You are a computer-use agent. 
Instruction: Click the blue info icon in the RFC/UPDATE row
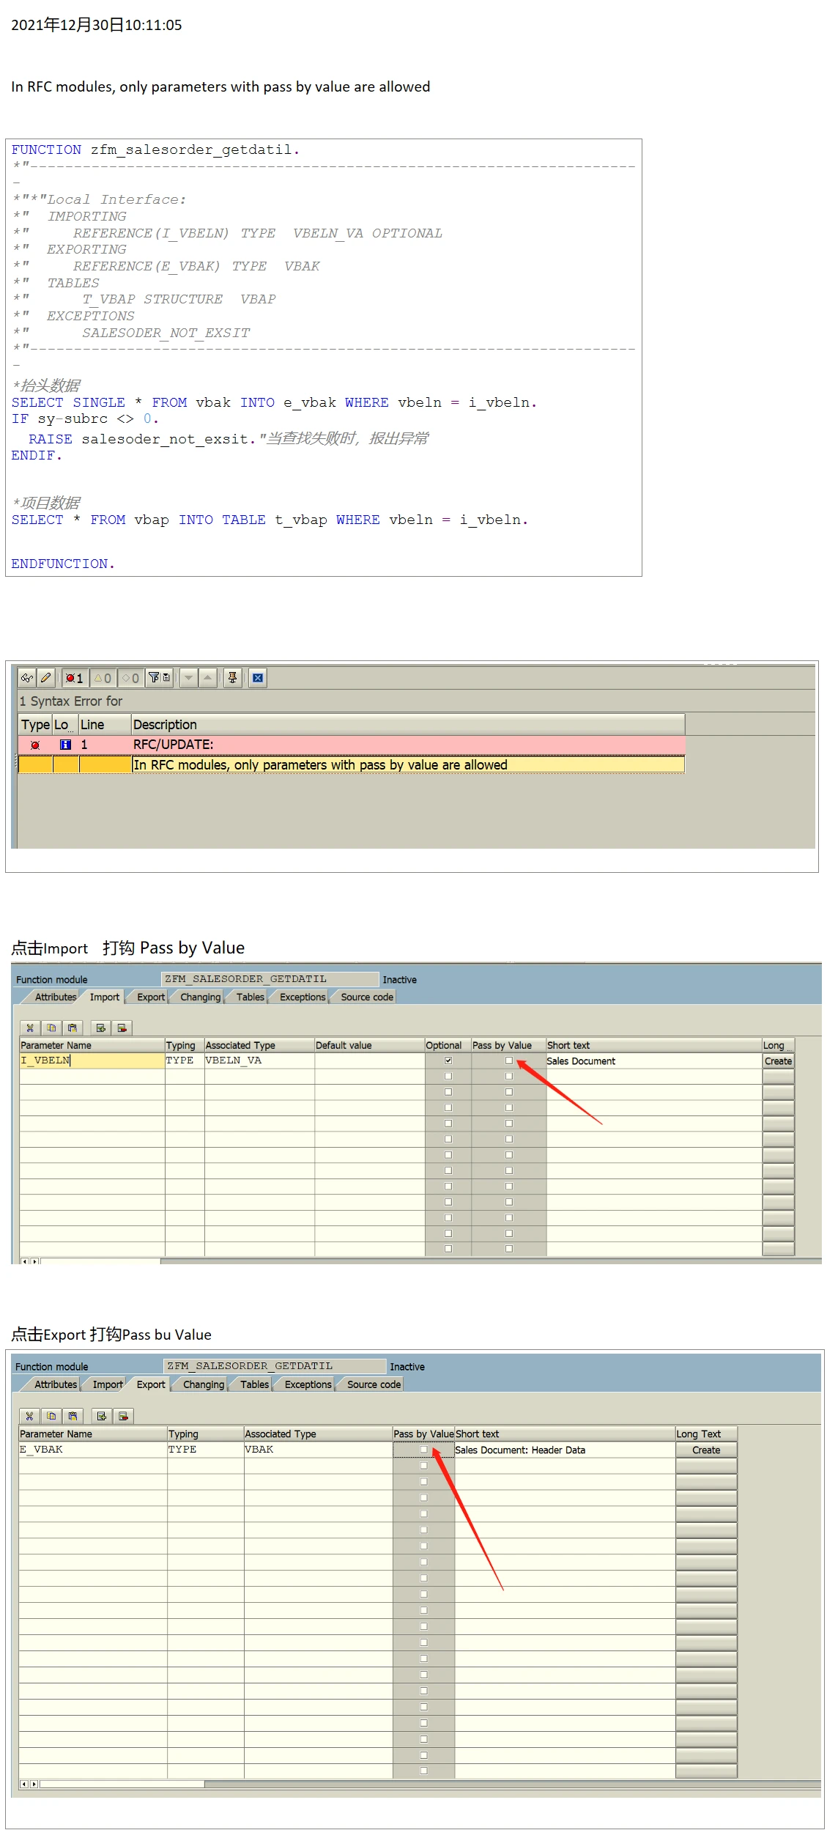(x=66, y=745)
